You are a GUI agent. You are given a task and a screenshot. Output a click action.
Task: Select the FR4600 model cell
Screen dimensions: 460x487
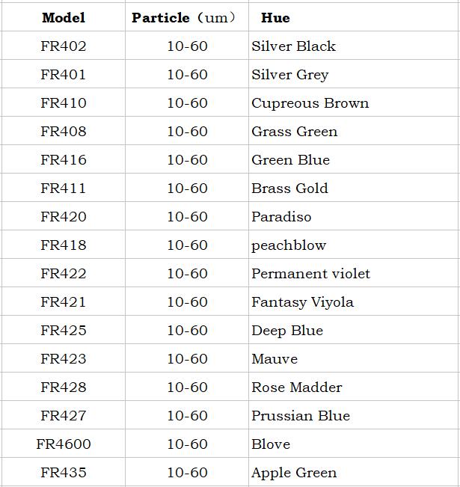[x=64, y=444]
